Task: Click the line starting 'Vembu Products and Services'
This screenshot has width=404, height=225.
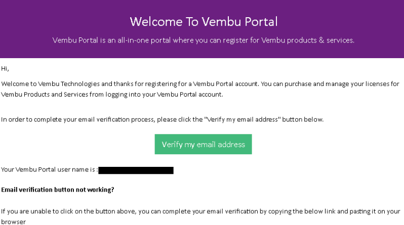Action: [x=112, y=95]
